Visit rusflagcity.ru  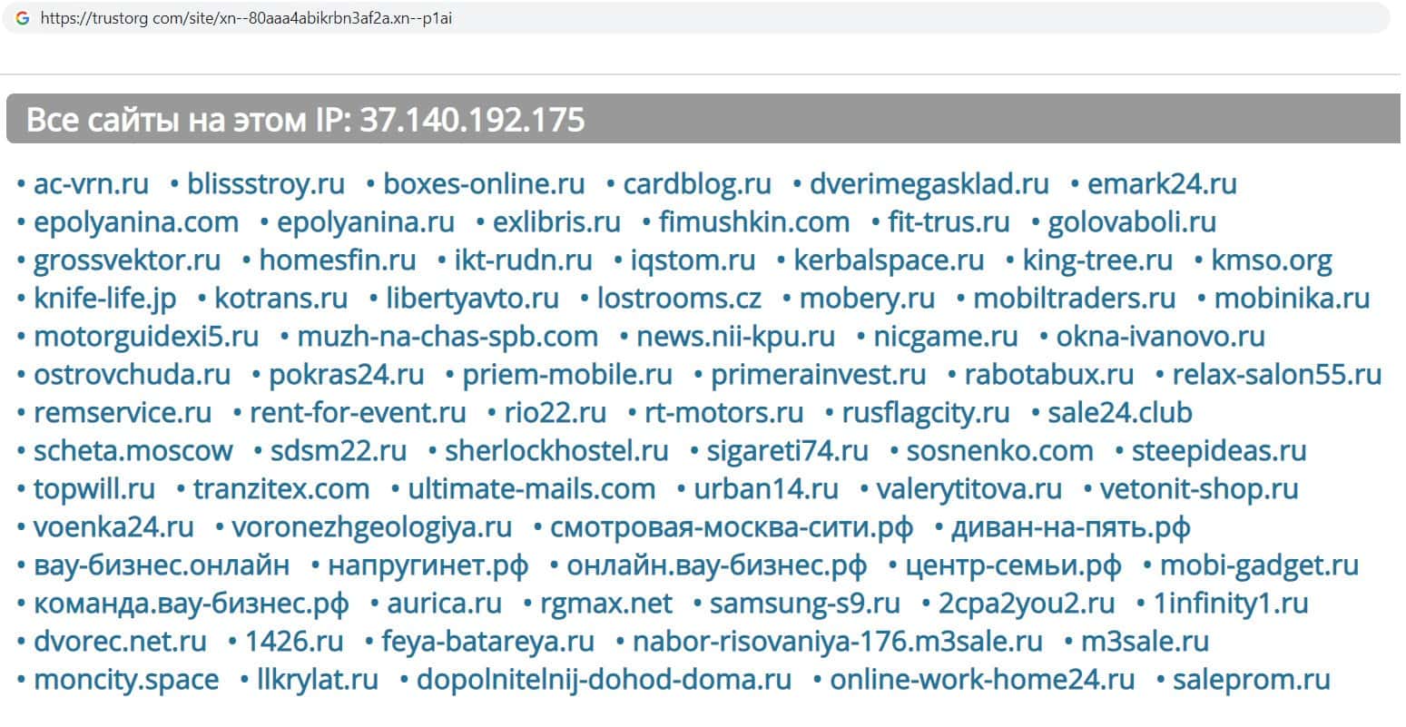click(x=926, y=413)
